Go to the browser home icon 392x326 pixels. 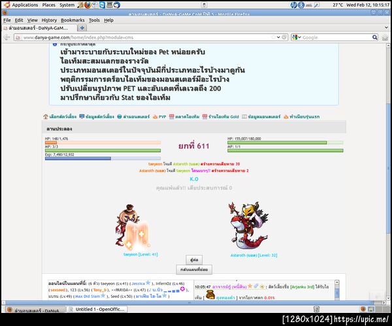click(385, 38)
